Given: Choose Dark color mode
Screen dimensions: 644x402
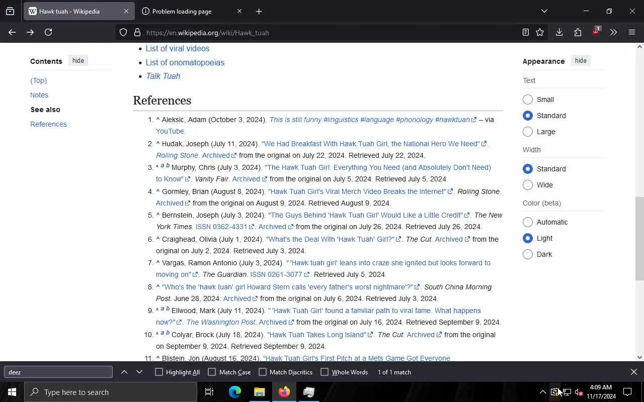Looking at the screenshot, I should tap(527, 254).
